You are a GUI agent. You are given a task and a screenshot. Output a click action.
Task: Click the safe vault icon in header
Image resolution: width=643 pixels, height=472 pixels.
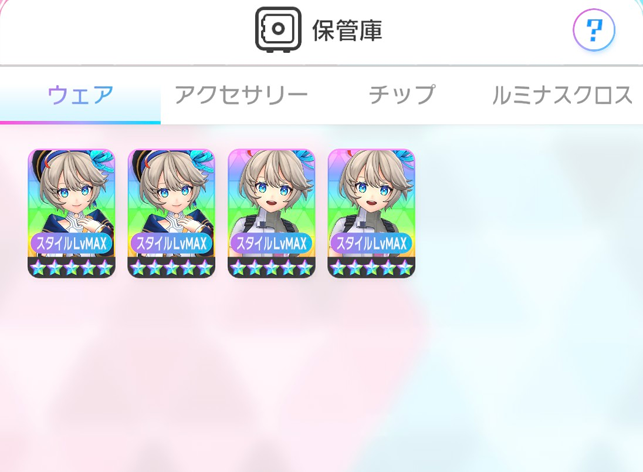(x=278, y=29)
